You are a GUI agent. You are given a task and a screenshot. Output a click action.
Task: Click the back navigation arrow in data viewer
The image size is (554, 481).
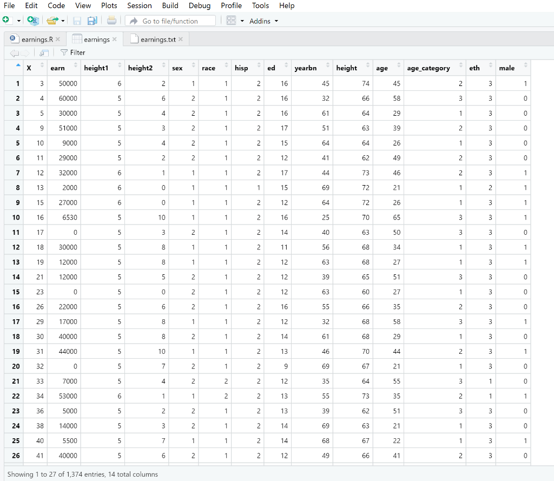click(x=15, y=52)
